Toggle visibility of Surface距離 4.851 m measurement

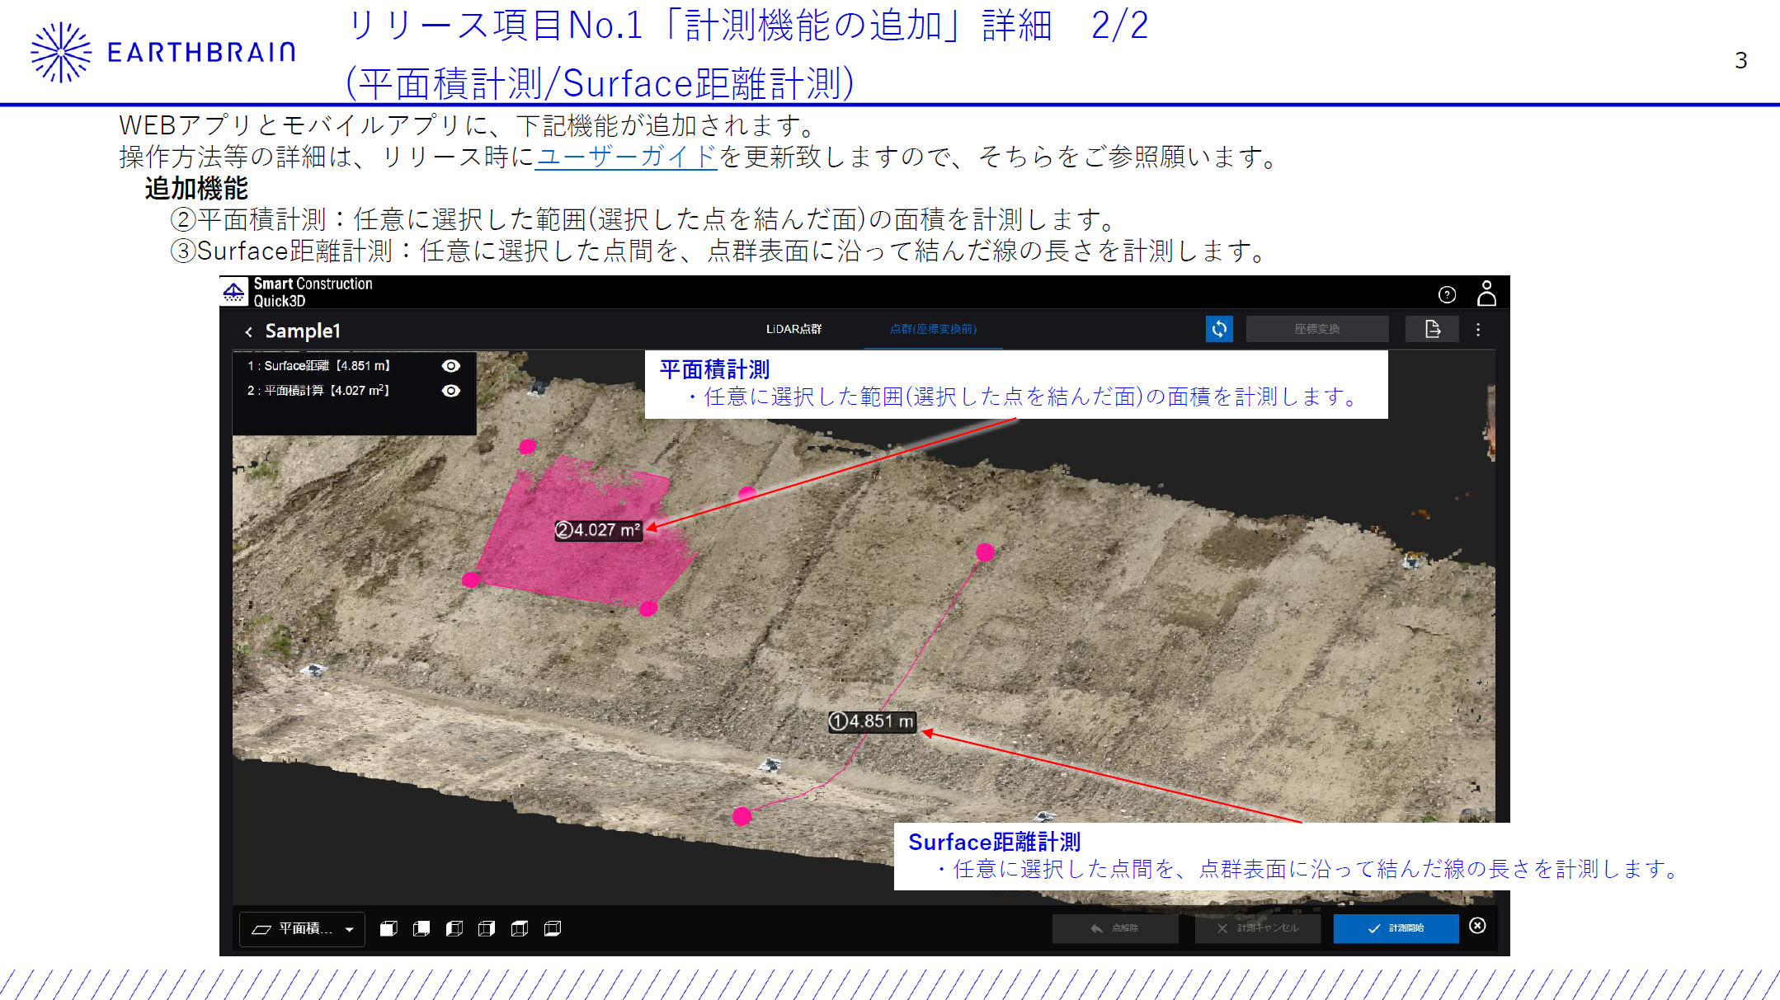point(451,366)
